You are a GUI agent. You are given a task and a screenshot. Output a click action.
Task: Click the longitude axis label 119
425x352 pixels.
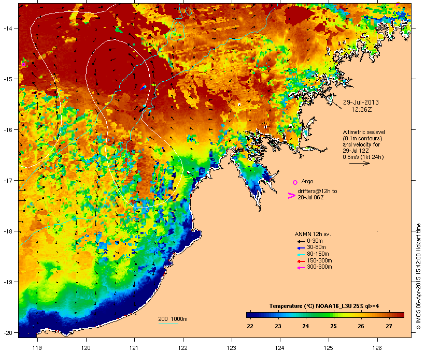coord(37,348)
